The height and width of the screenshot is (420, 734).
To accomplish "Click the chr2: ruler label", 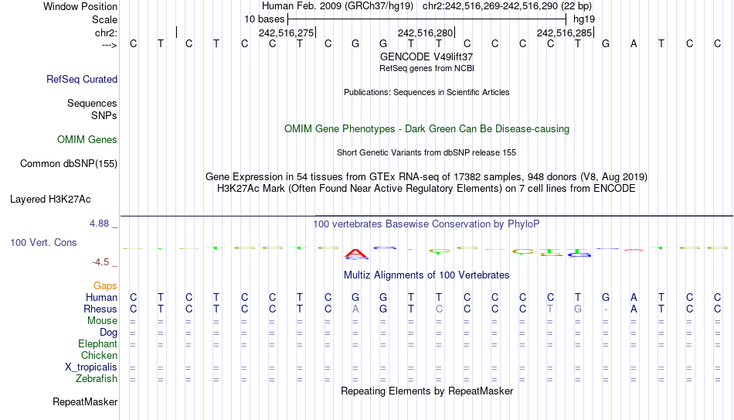I will tap(107, 32).
